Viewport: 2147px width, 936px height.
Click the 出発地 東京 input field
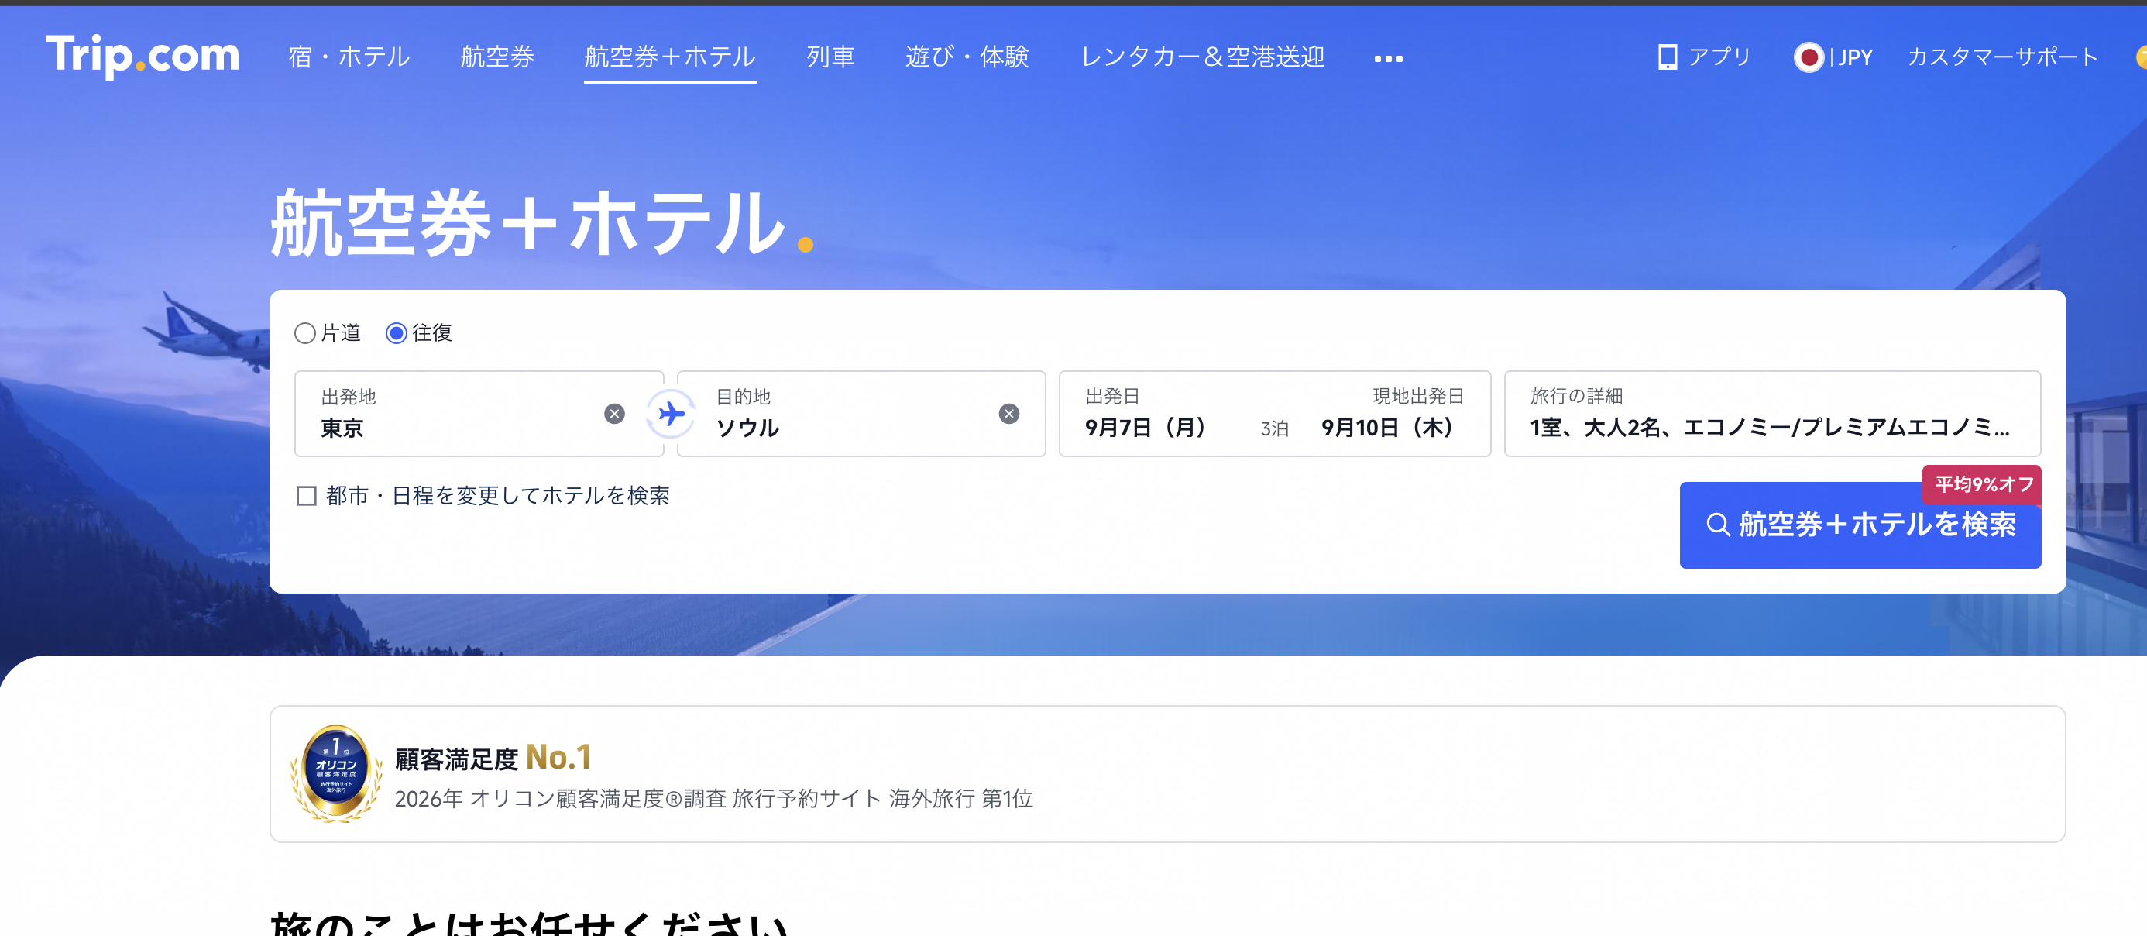pyautogui.click(x=479, y=414)
